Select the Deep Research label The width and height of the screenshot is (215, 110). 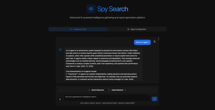click(x=117, y=90)
